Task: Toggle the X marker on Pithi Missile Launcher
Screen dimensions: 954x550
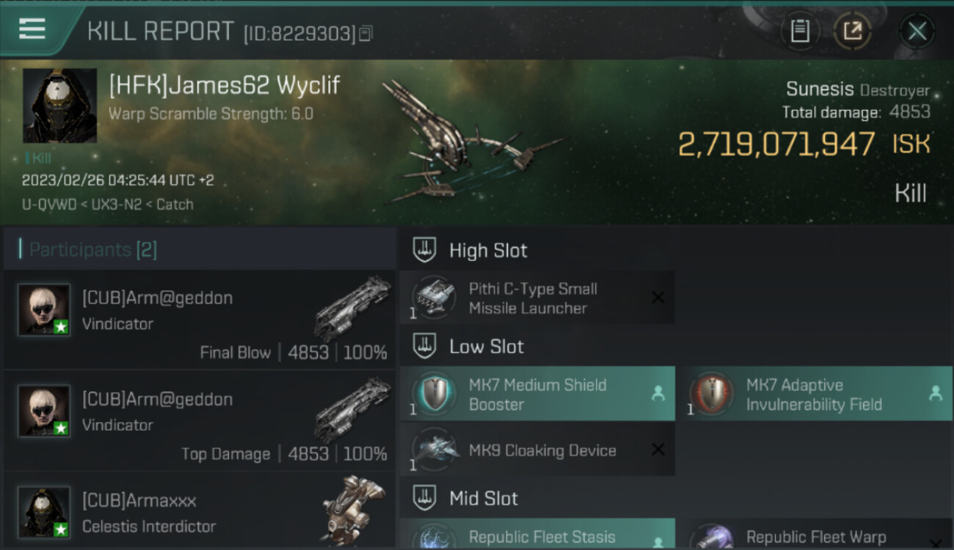Action: click(x=658, y=298)
